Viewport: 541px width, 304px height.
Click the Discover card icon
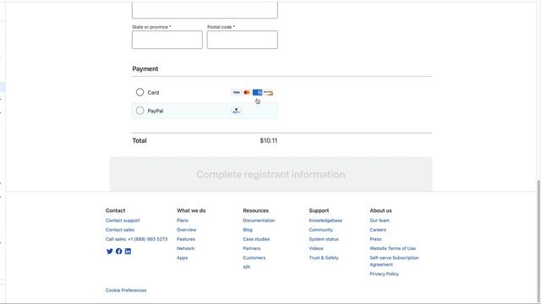268,92
